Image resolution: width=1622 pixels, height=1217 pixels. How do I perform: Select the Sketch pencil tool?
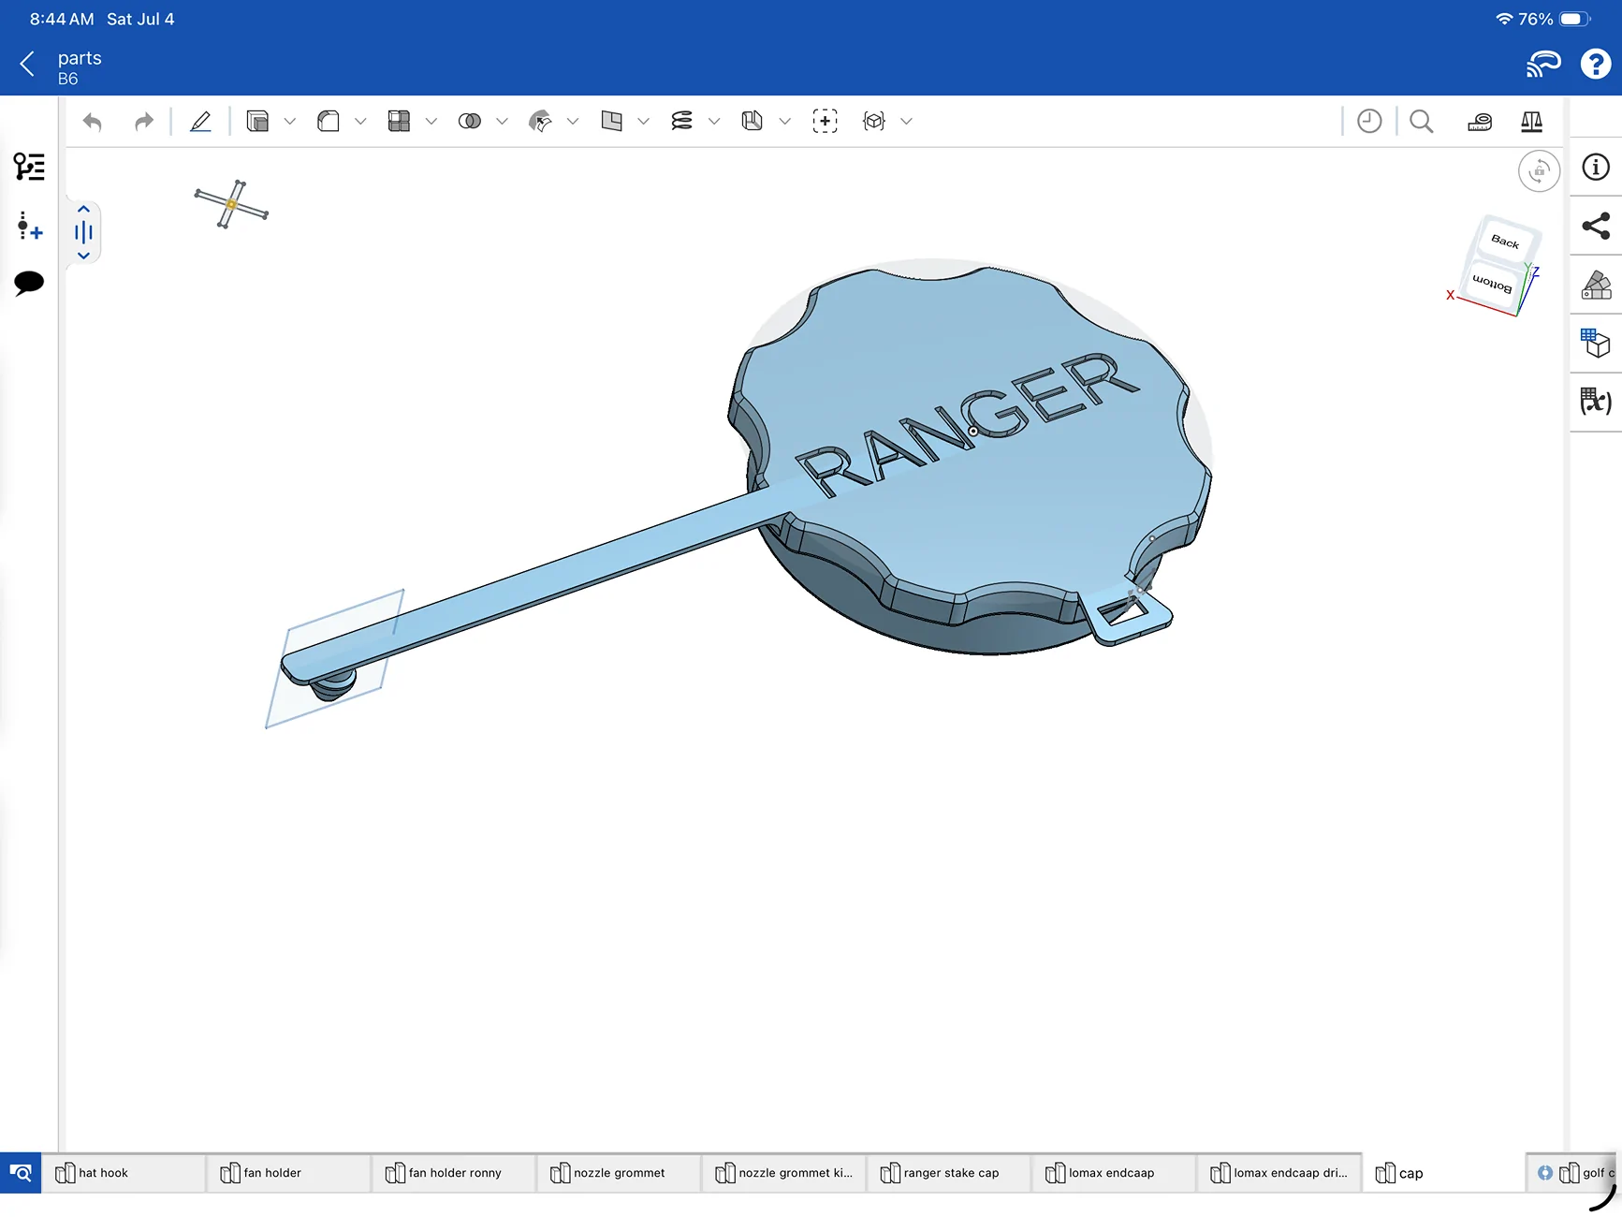point(200,122)
